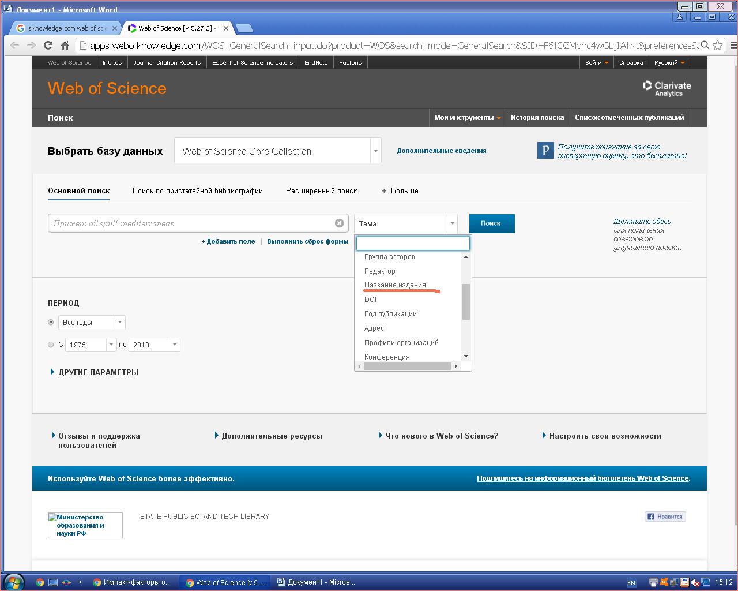
Task: Bookmark this page with the star icon
Action: 718,46
